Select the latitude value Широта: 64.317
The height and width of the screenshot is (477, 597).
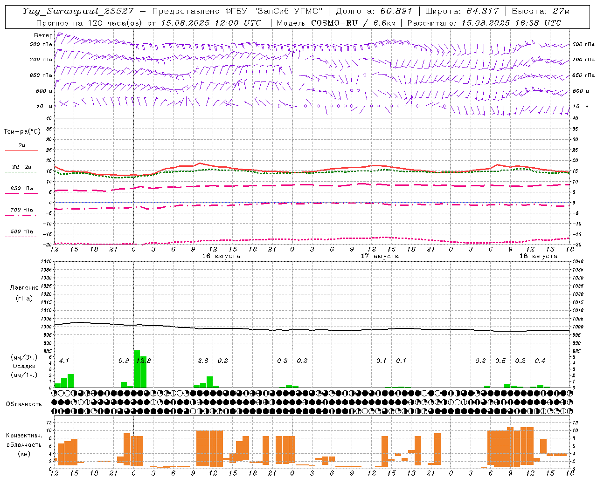click(462, 11)
